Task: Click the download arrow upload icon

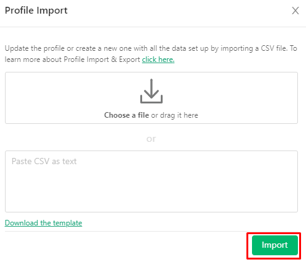Action: pos(151,91)
